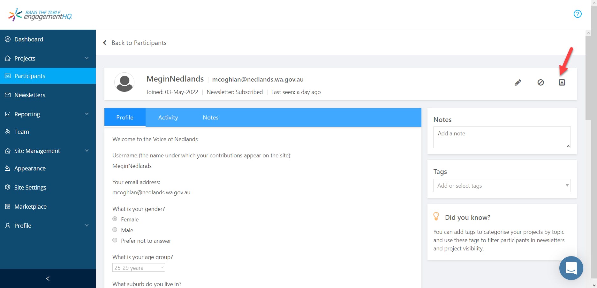Select the Female gender option
Viewport: 597px width, 288px height.
point(115,219)
